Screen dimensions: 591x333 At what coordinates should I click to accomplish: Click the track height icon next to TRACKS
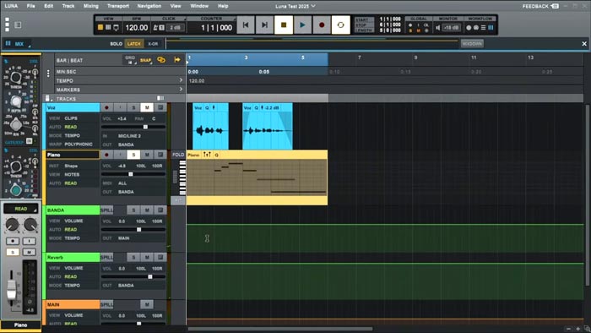[x=48, y=98]
